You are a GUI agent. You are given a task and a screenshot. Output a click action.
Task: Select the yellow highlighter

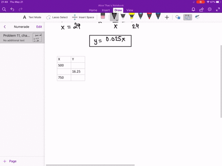[132, 16]
